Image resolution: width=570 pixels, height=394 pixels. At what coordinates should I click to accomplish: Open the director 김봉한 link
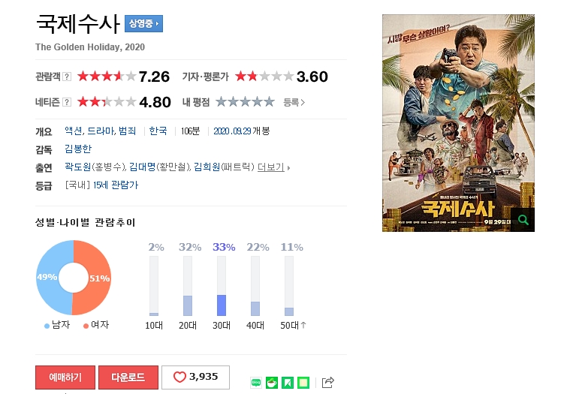(x=78, y=149)
